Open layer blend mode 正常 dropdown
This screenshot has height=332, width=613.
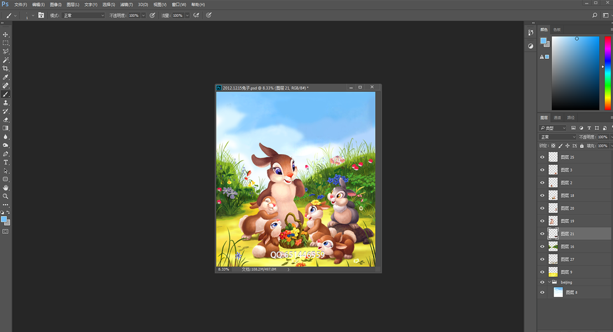pos(558,137)
